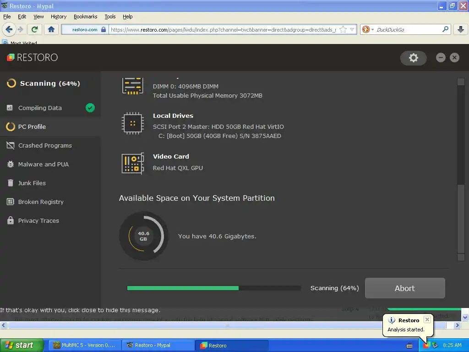Open the Tools menu
This screenshot has width=469, height=352.
pyautogui.click(x=110, y=16)
